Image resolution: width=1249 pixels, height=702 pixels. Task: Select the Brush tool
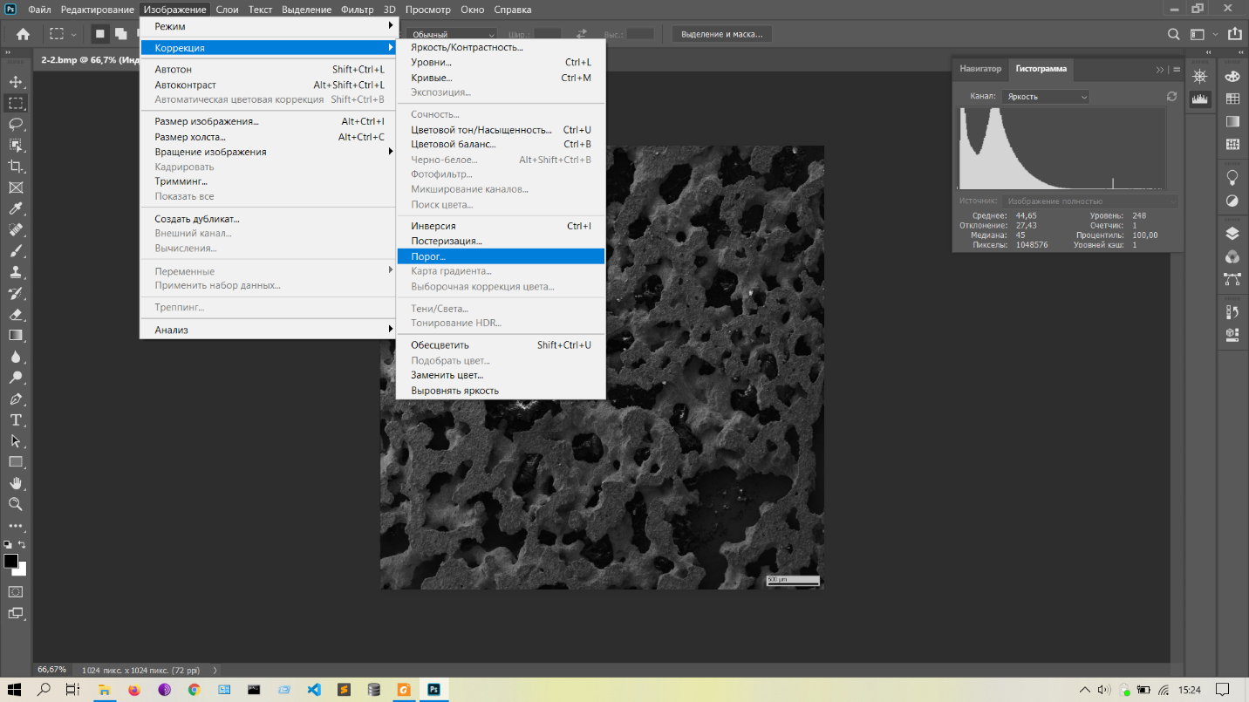click(16, 251)
